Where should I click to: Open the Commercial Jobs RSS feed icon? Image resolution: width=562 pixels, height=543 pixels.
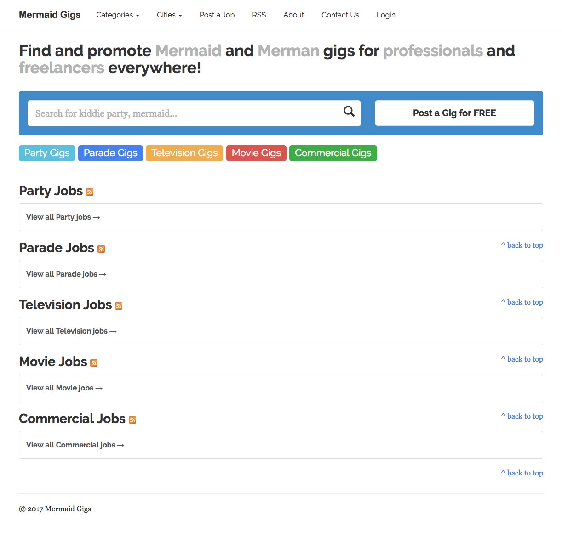132,420
